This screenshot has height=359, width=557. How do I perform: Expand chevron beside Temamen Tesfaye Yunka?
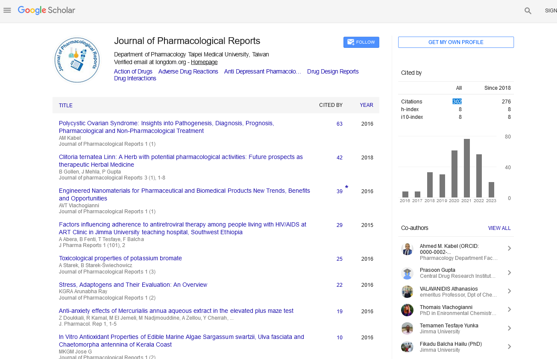pos(509,328)
